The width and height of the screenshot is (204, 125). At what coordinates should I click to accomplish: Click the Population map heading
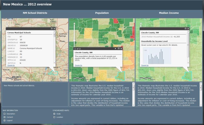coord(102,13)
